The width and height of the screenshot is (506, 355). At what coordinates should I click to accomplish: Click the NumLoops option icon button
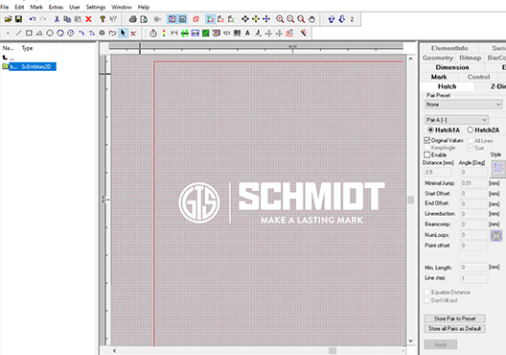[496, 236]
